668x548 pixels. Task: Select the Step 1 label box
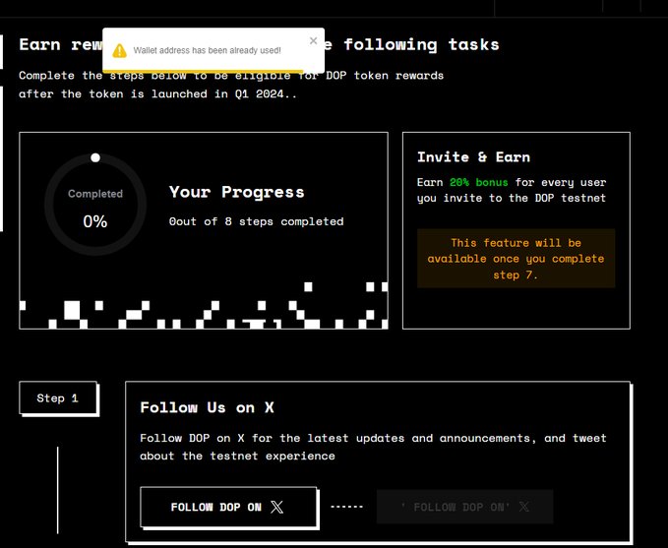[58, 398]
